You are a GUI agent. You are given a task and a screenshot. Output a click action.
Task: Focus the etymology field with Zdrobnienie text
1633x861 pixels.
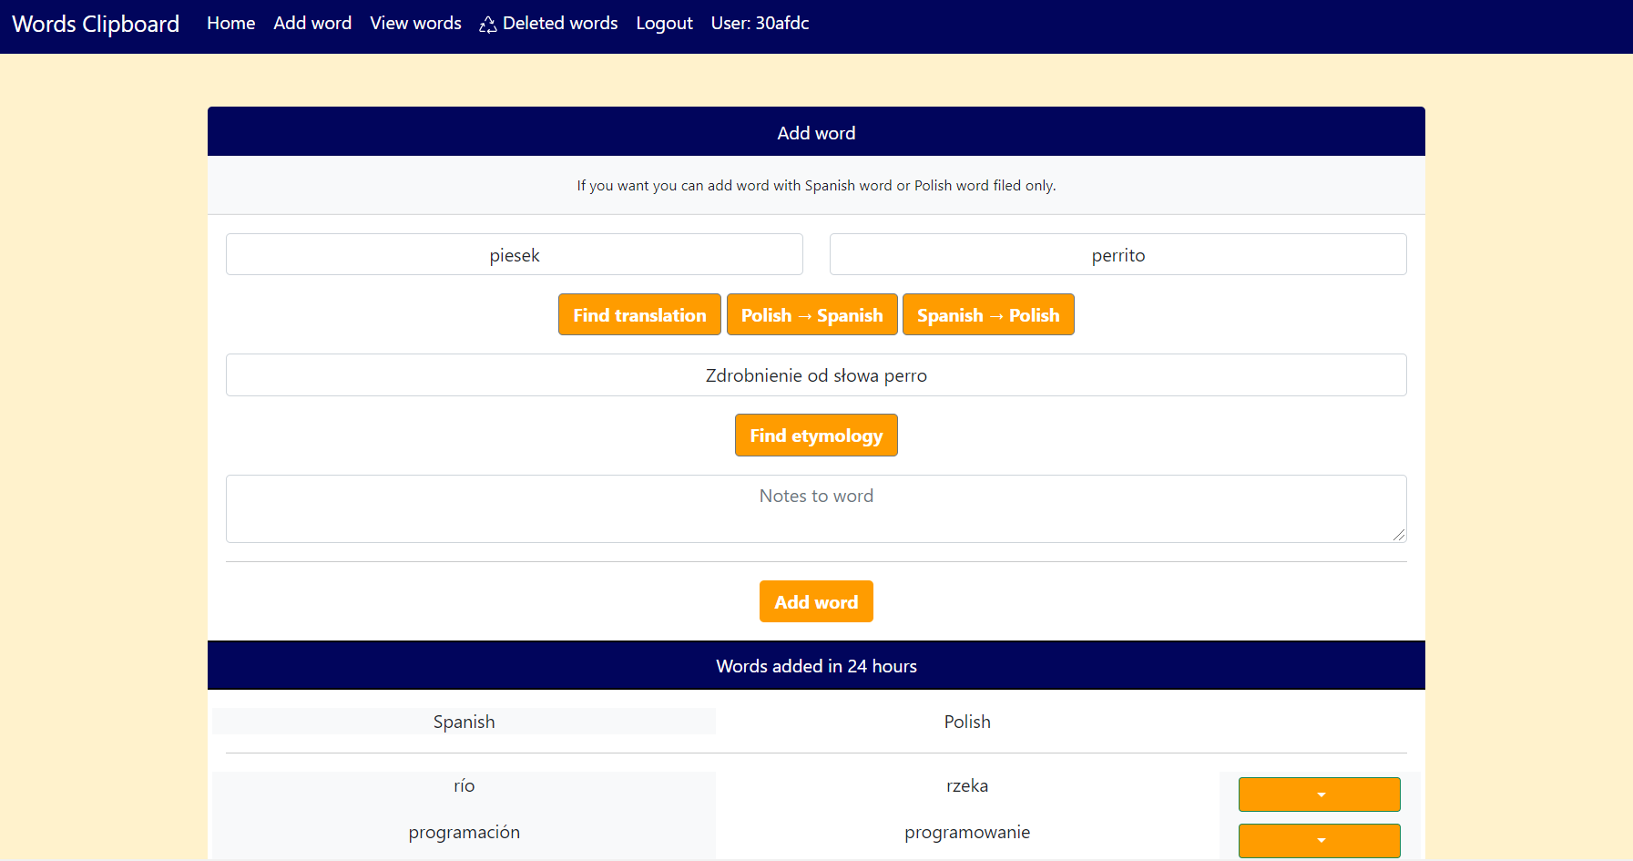816,374
